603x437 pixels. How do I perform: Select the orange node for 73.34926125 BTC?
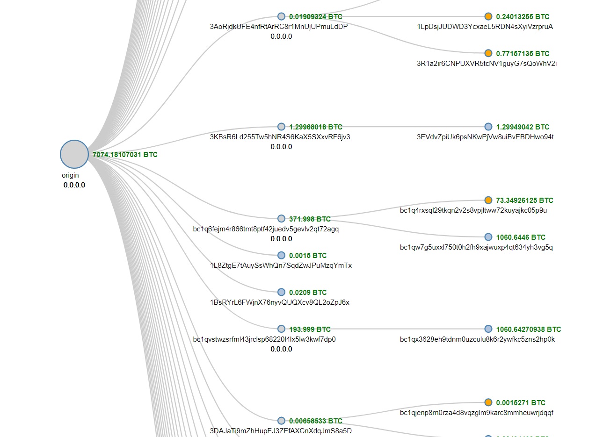(488, 200)
